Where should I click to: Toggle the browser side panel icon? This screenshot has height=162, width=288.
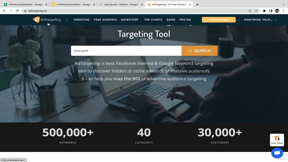point(271,11)
